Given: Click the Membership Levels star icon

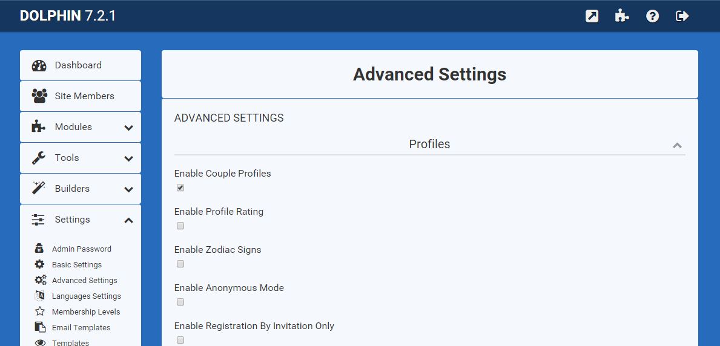Looking at the screenshot, I should (39, 312).
